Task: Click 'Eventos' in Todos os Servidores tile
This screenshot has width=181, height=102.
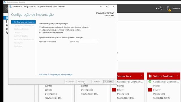Action: [157, 86]
